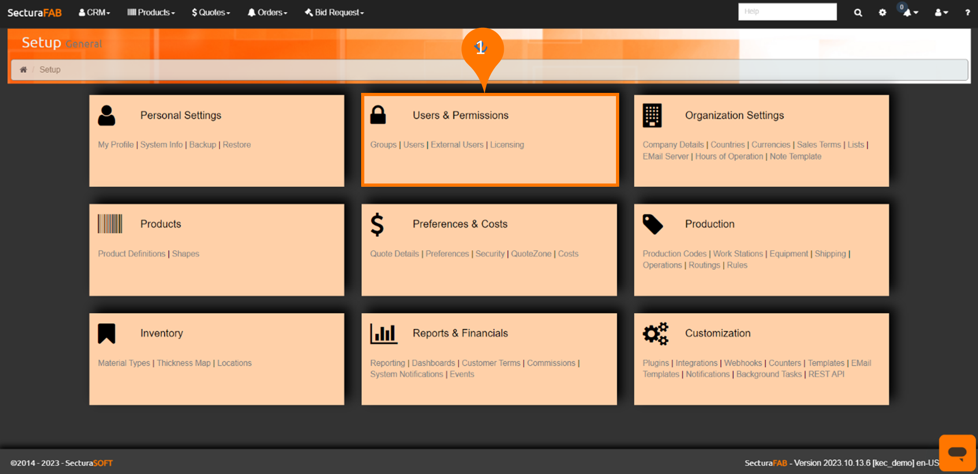
Task: Open the settings gear icon
Action: coord(882,13)
